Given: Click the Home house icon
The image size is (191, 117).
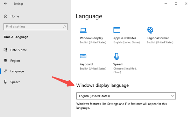Looking at the screenshot, I should tap(6, 16).
